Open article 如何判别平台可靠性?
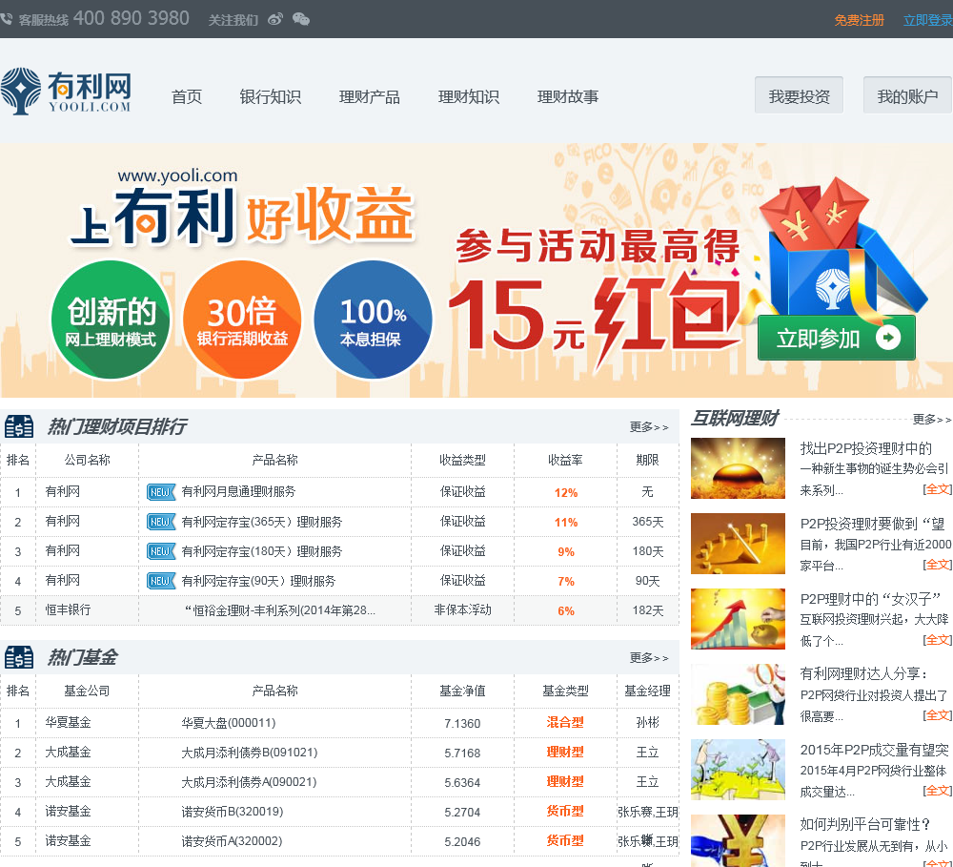This screenshot has height=867, width=953. pyautogui.click(x=866, y=824)
